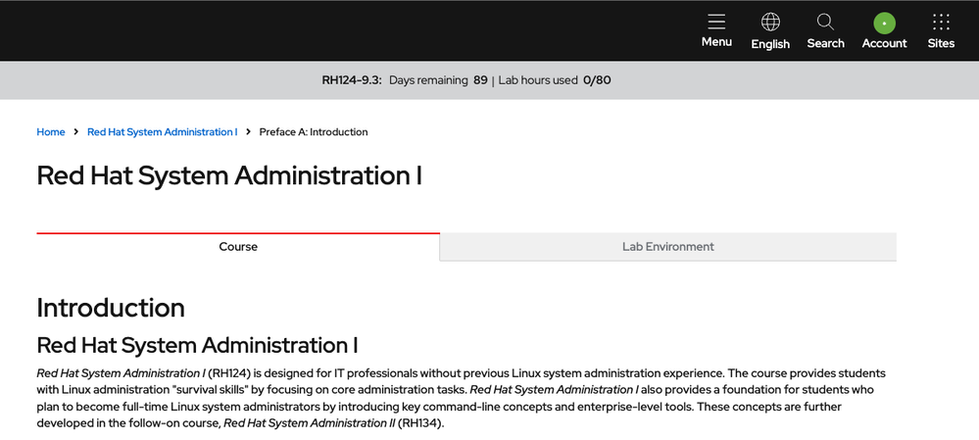Open the Search magnifier icon
Image resolution: width=979 pixels, height=440 pixels.
pos(825,22)
